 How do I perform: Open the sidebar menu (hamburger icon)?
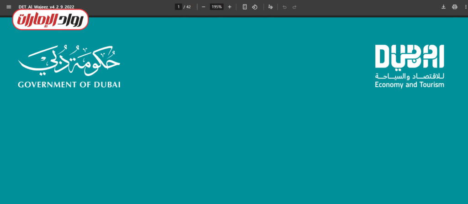tap(8, 7)
